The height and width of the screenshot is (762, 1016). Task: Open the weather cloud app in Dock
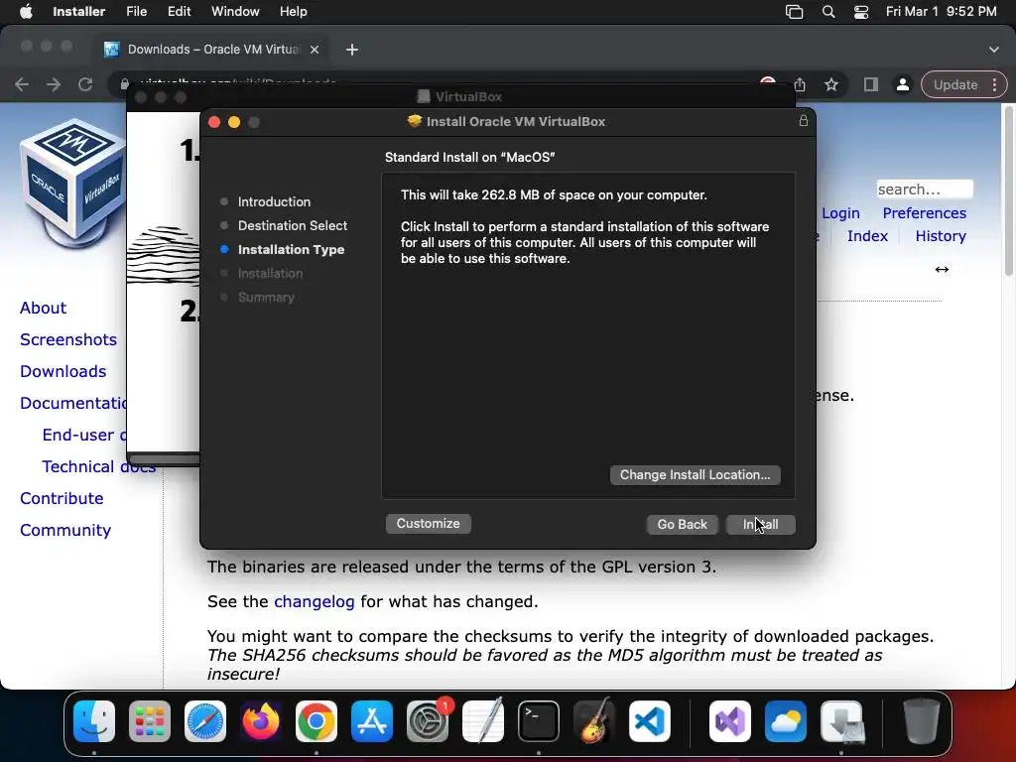[x=786, y=721]
